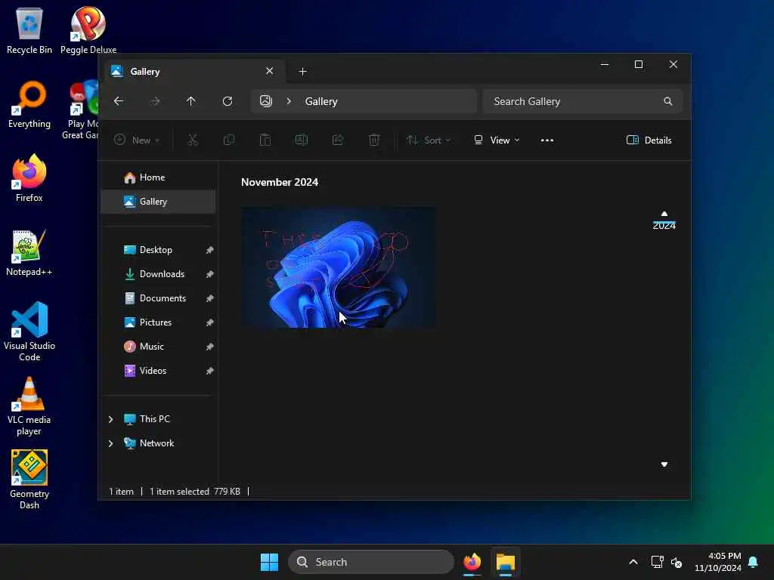Open the Sort dropdown

coord(429,140)
